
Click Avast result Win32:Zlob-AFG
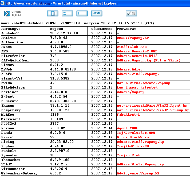pyautogui.click(x=132, y=47)
